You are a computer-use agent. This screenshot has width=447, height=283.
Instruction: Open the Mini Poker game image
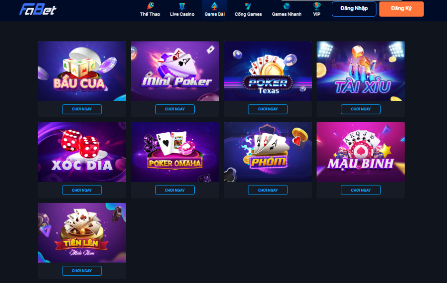click(x=175, y=71)
